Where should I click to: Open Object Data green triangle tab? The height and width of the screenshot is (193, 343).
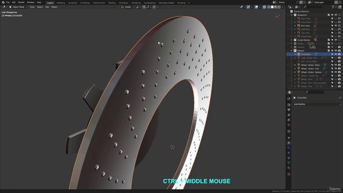point(289,163)
